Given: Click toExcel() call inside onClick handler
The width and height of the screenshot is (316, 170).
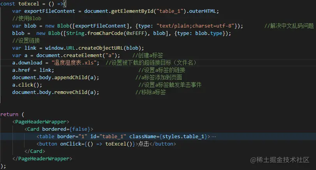Looking at the screenshot, I should (x=119, y=144).
